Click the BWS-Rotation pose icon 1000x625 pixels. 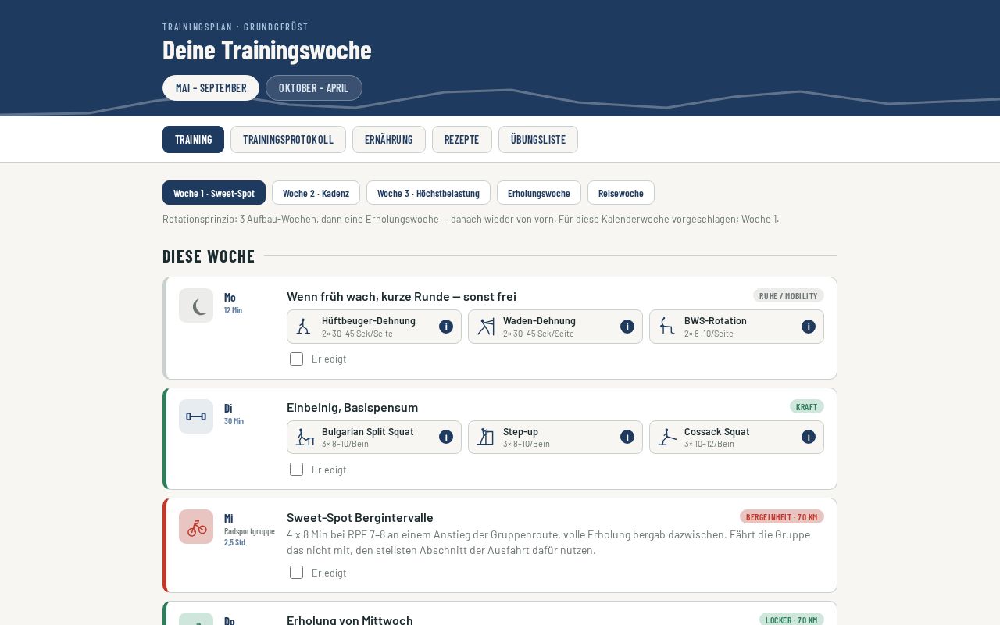tap(667, 327)
